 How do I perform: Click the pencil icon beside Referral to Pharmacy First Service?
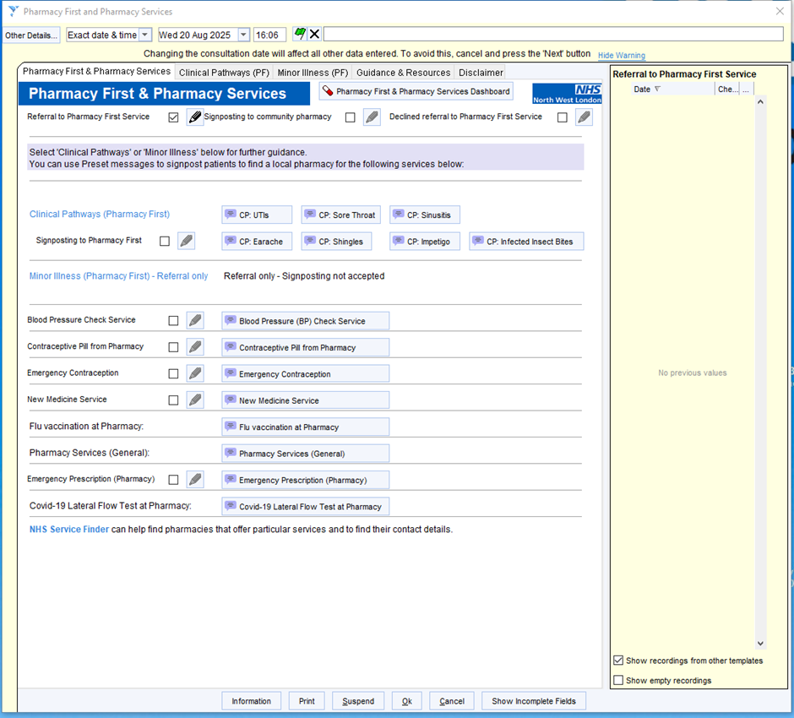pos(195,117)
